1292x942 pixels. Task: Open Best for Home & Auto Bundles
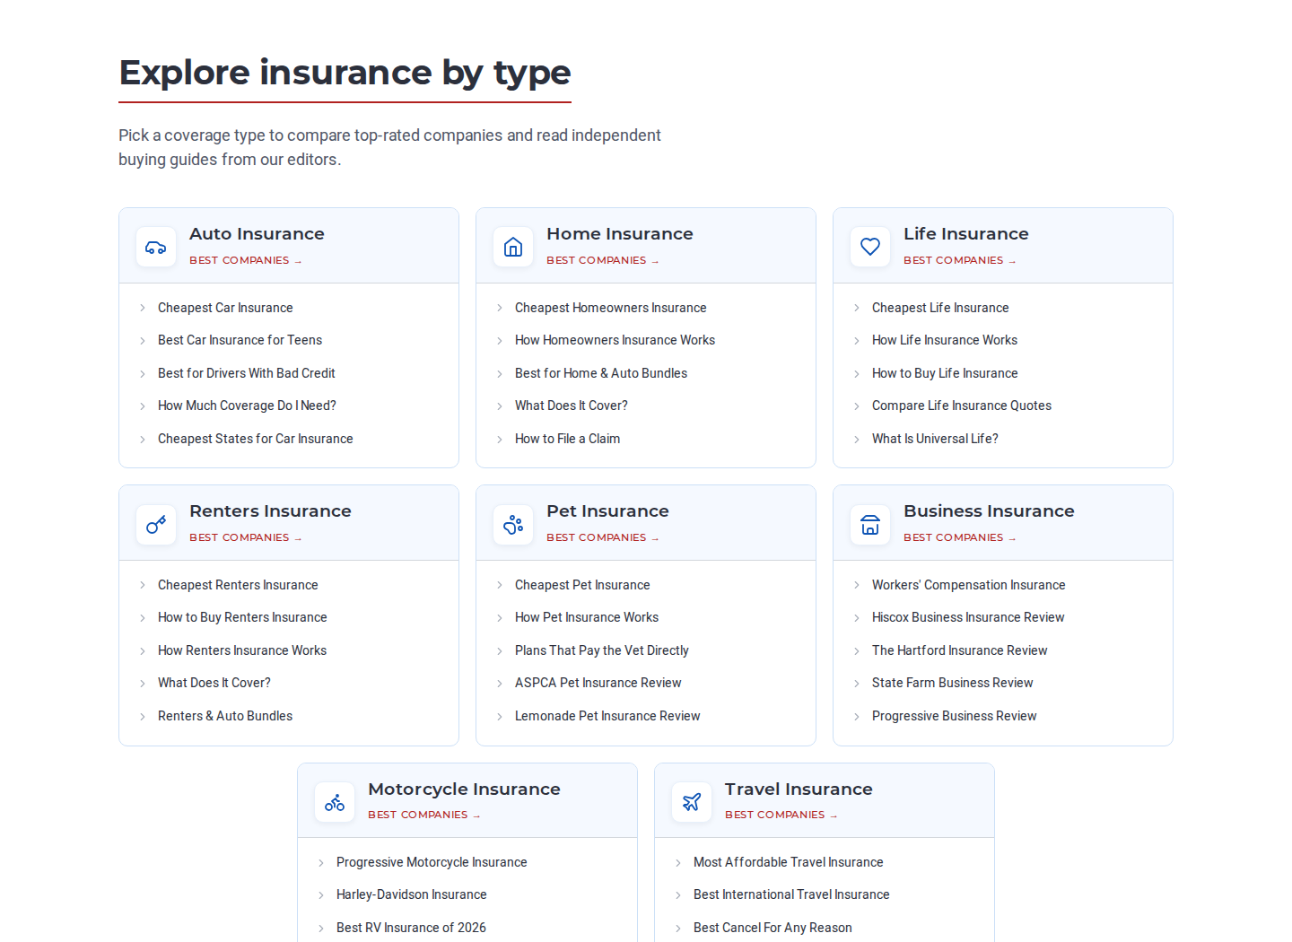pyautogui.click(x=601, y=373)
